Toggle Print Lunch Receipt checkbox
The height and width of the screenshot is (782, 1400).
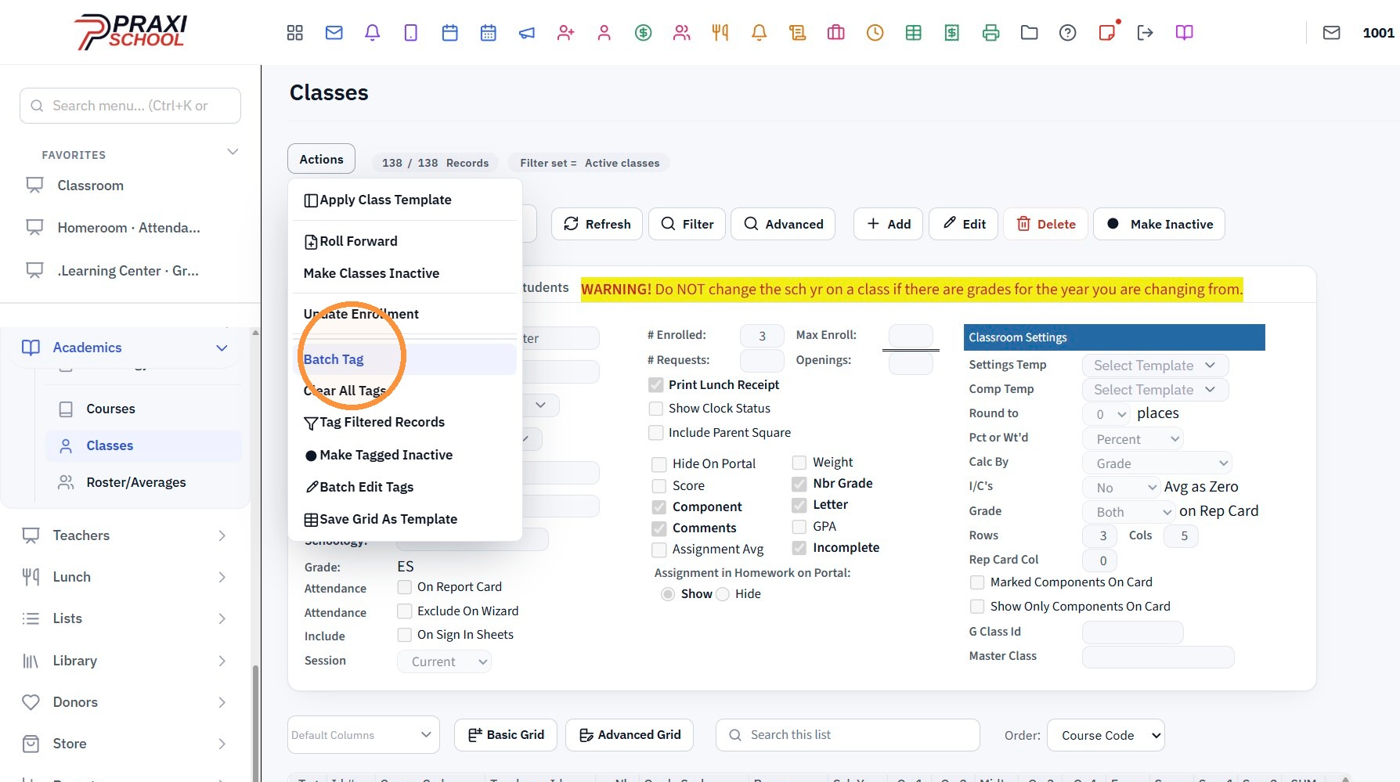(656, 385)
